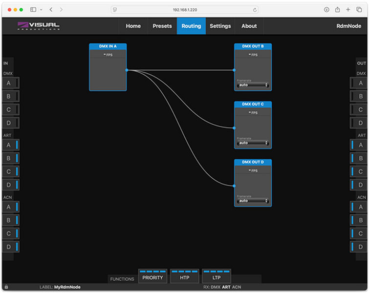Open the Settings tab
The width and height of the screenshot is (370, 293).
[x=220, y=26]
